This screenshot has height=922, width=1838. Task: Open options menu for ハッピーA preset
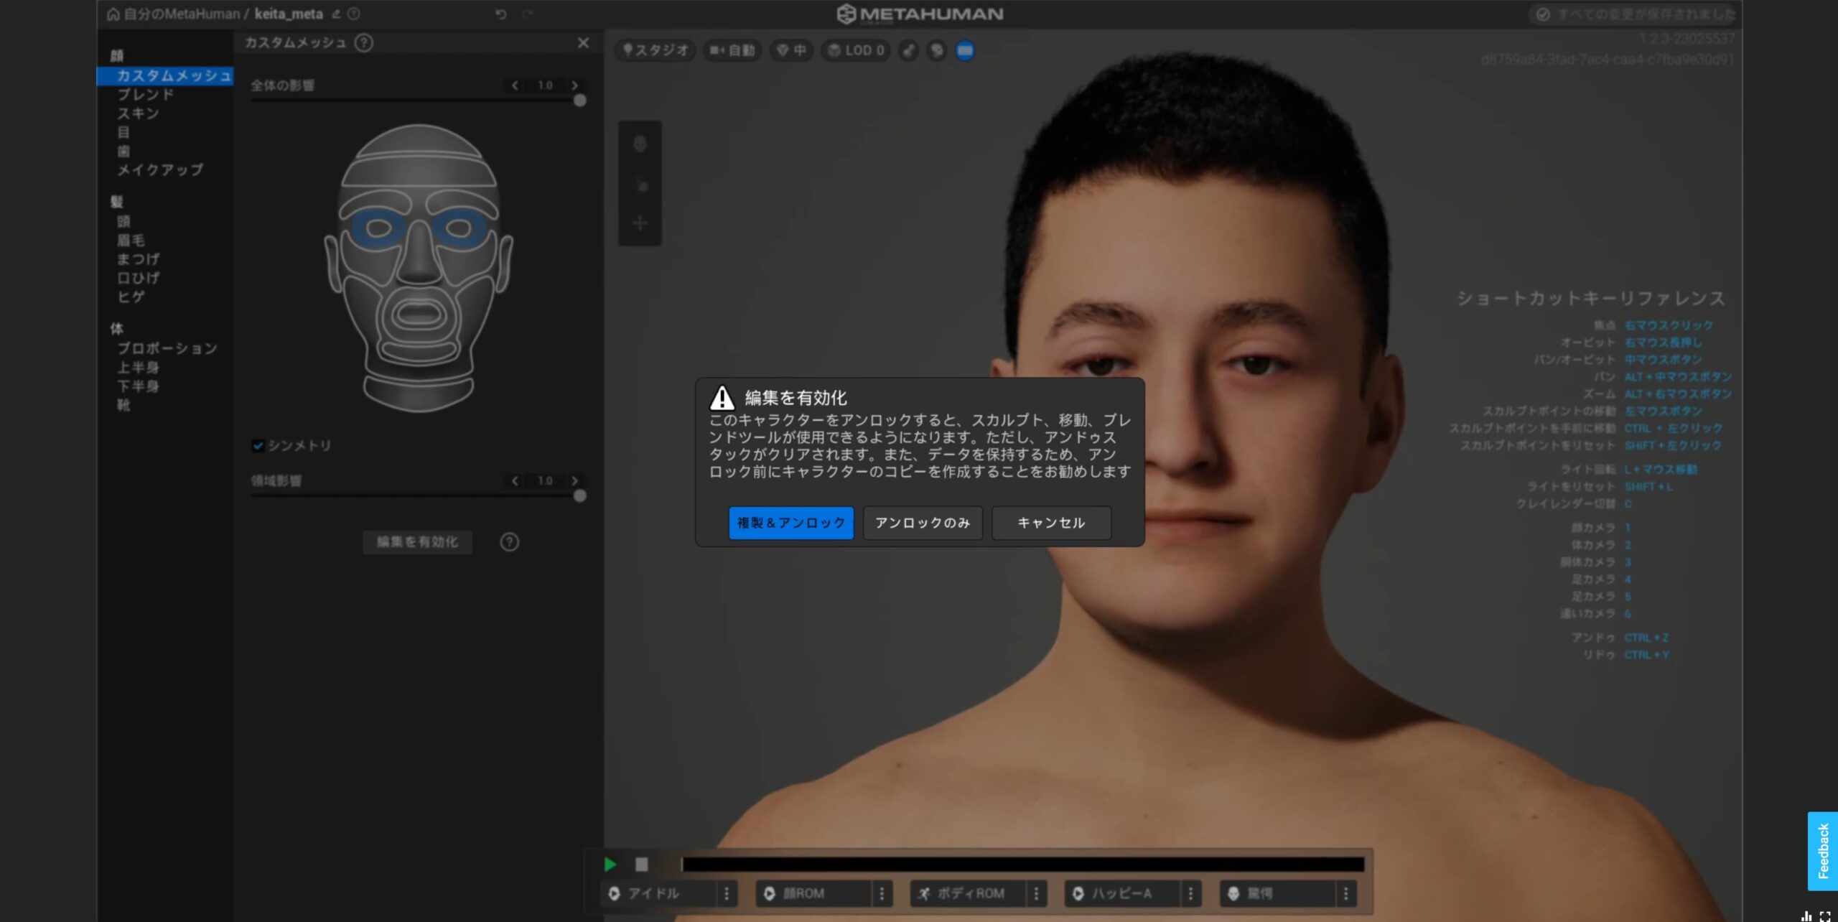coord(1190,893)
